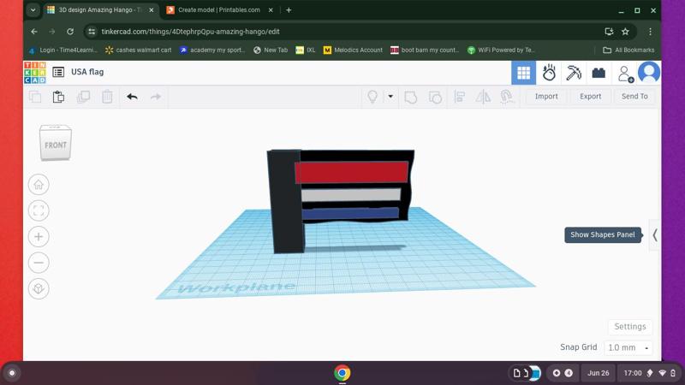Click the Delete trash icon
Image resolution: width=685 pixels, height=385 pixels.
pyautogui.click(x=107, y=97)
